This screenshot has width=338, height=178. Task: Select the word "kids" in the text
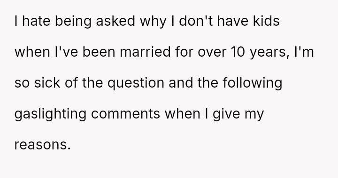(266, 21)
